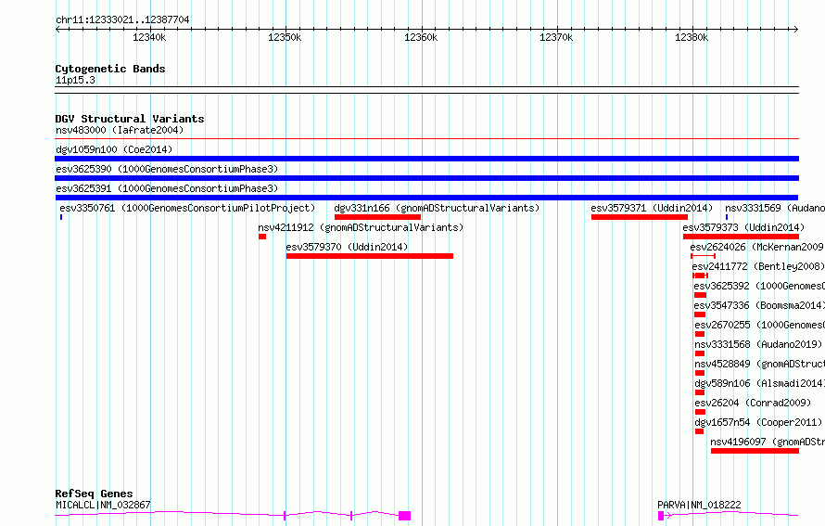Viewport: 825px width, 526px height.
Task: Open dgv331n166 gnomADStructuralVariants label
Action: point(437,208)
